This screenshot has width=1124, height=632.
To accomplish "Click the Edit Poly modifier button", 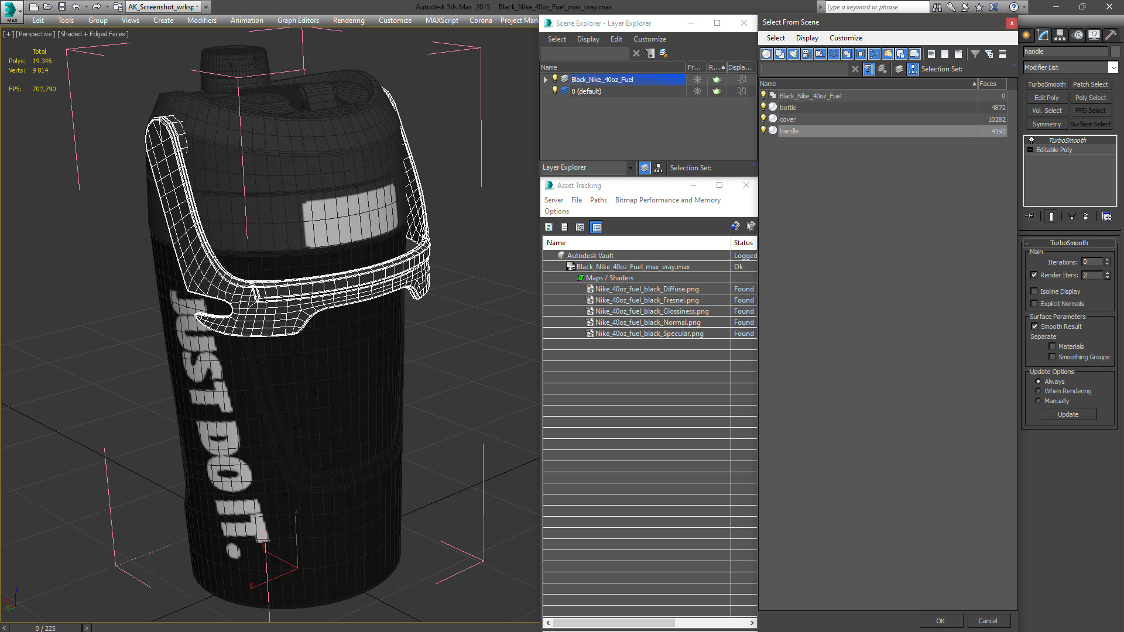I will (1046, 98).
